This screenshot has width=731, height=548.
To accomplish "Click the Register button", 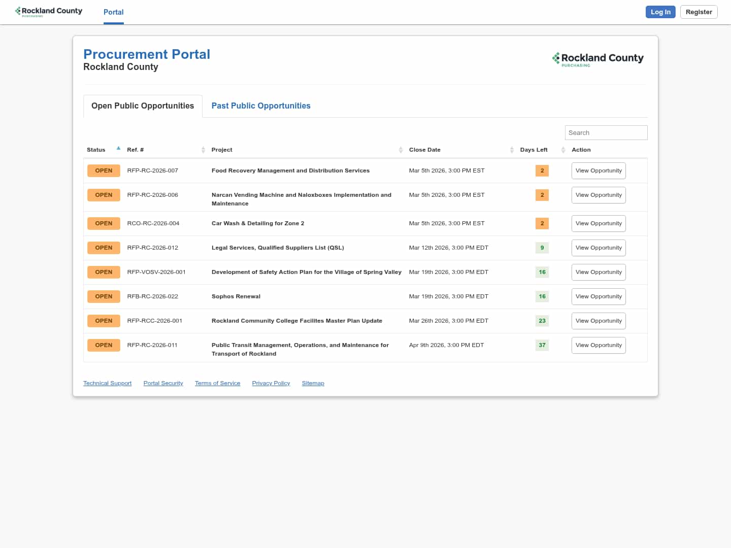I will [x=699, y=12].
